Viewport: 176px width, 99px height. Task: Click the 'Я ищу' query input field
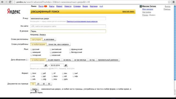[x=68, y=18]
